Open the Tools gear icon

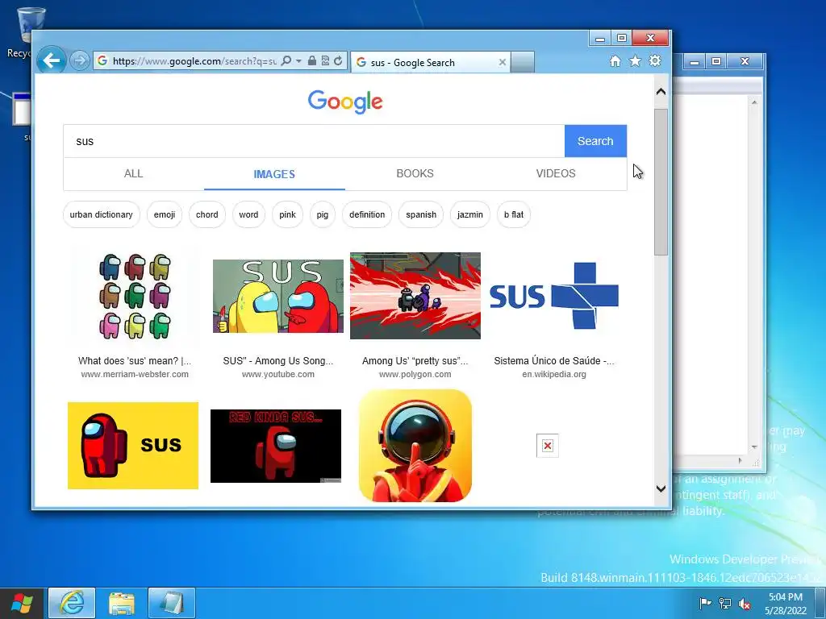click(655, 61)
